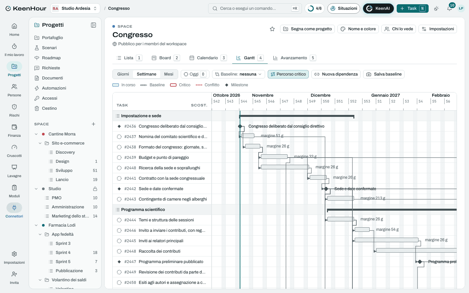Screen dimensions: 469x293
Task: Open the Studio Ardesia workspace switcher
Action: pyautogui.click(x=75, y=8)
